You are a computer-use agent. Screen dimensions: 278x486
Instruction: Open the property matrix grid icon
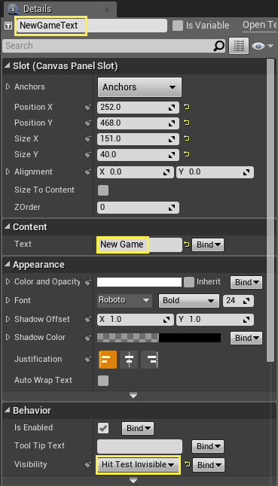(x=238, y=46)
